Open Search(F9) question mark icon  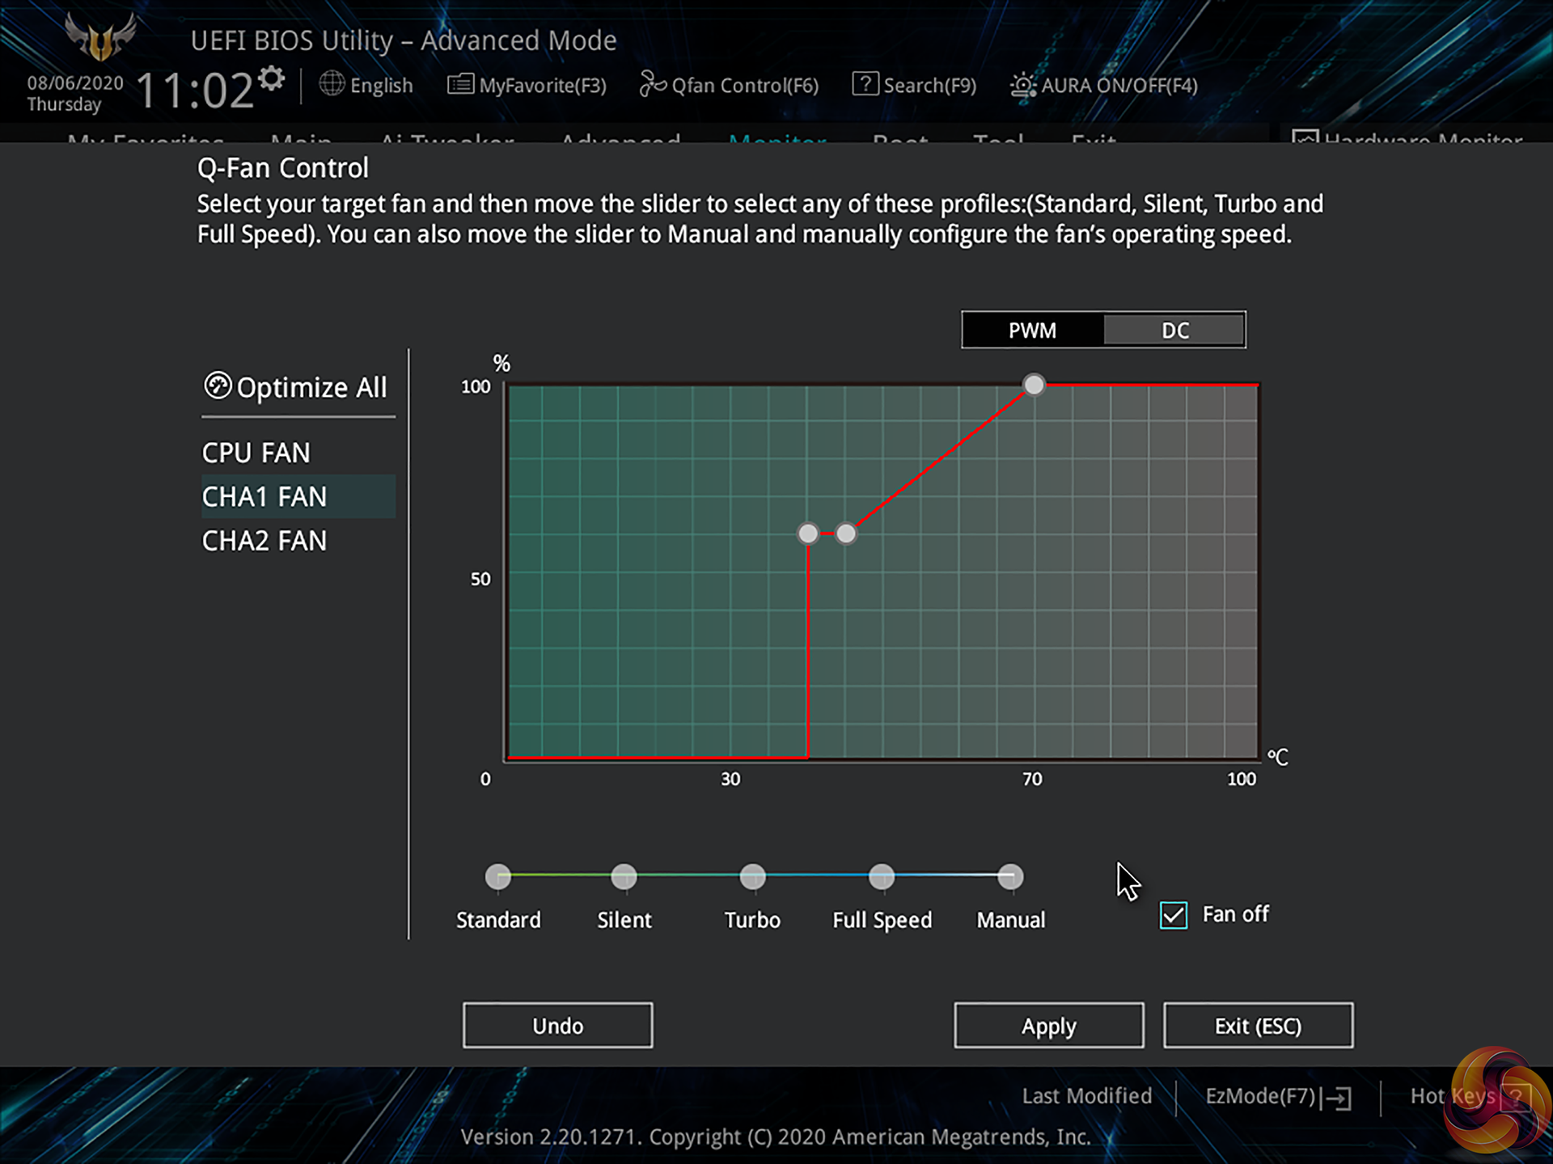tap(865, 83)
